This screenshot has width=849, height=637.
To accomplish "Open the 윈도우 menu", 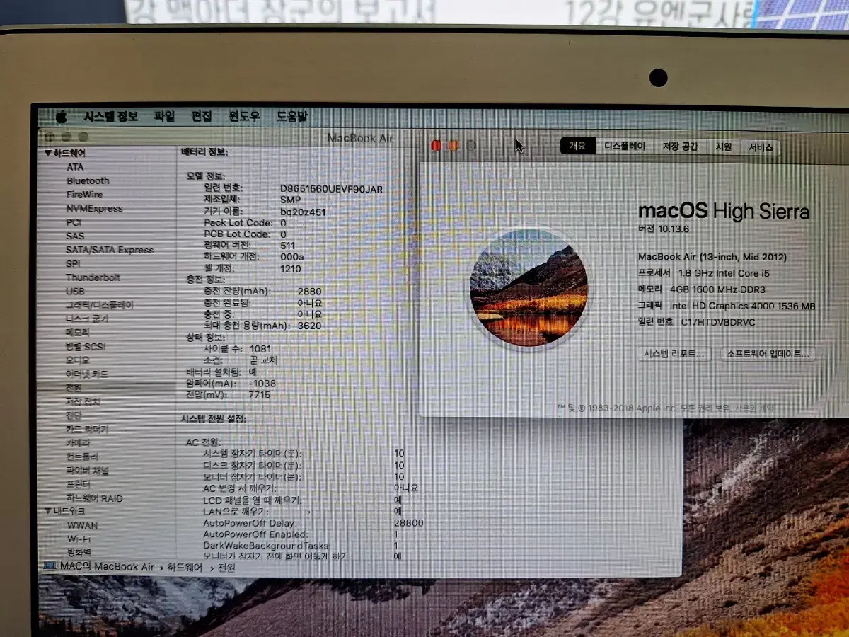I will point(244,117).
